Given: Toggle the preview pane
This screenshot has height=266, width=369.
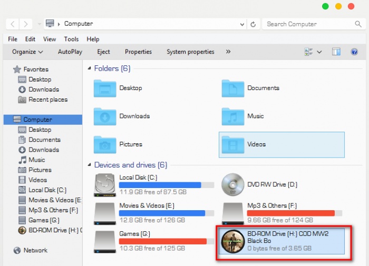Looking at the screenshot, I should (x=336, y=52).
